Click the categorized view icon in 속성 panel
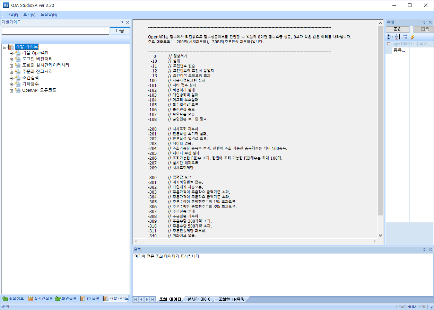The width and height of the screenshot is (434, 310). pyautogui.click(x=390, y=37)
